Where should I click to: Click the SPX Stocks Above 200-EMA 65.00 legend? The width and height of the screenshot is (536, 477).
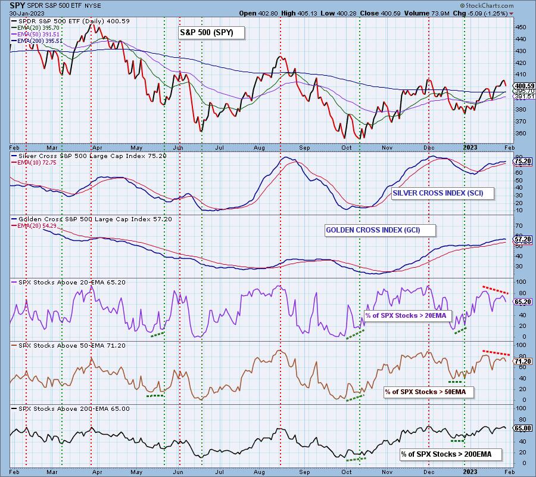coord(71,409)
